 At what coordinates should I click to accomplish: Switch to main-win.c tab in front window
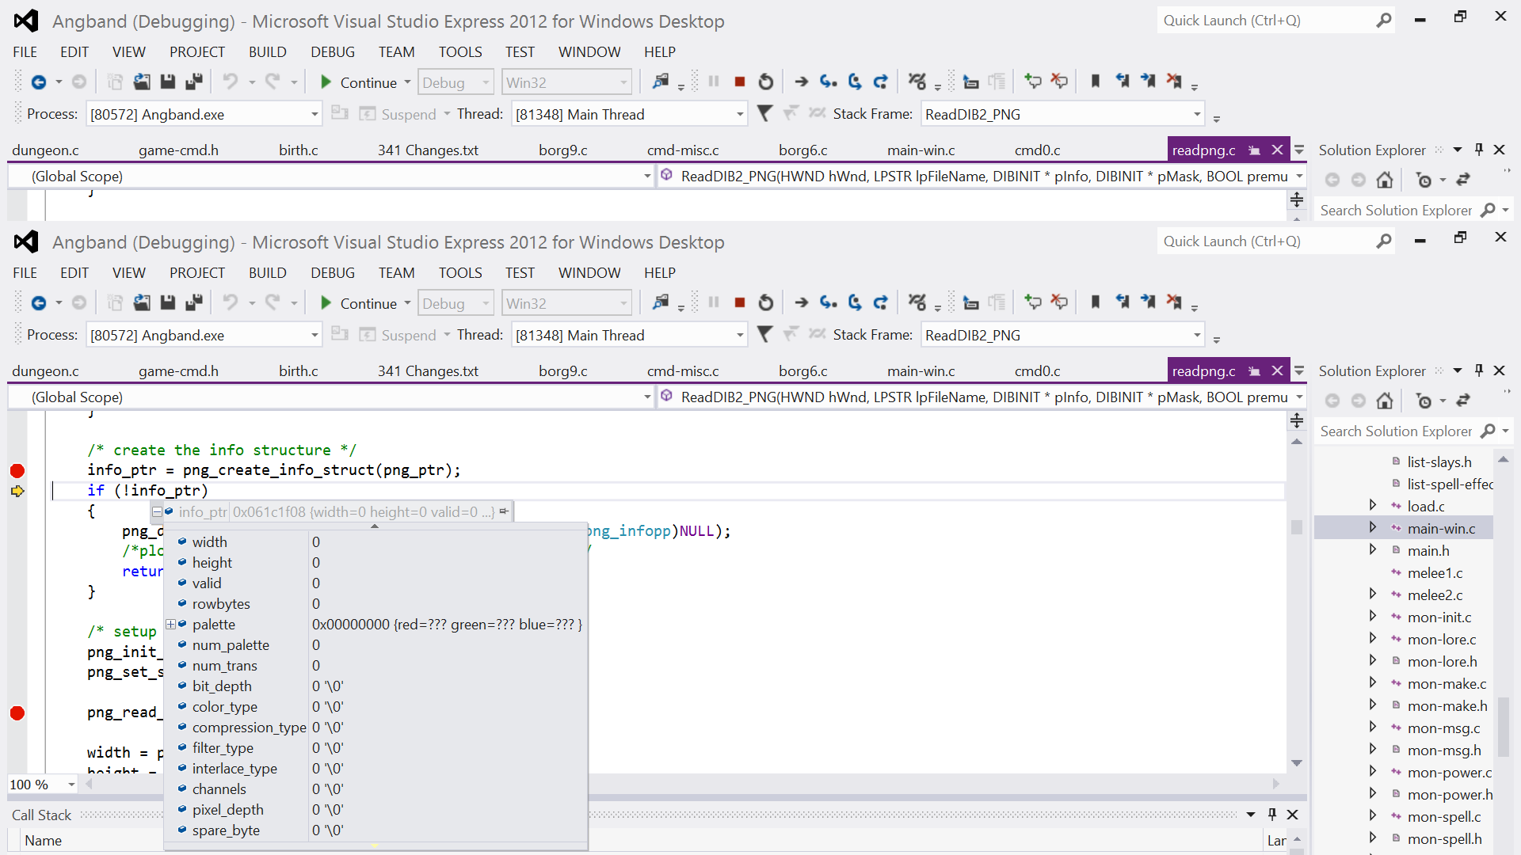tap(921, 370)
